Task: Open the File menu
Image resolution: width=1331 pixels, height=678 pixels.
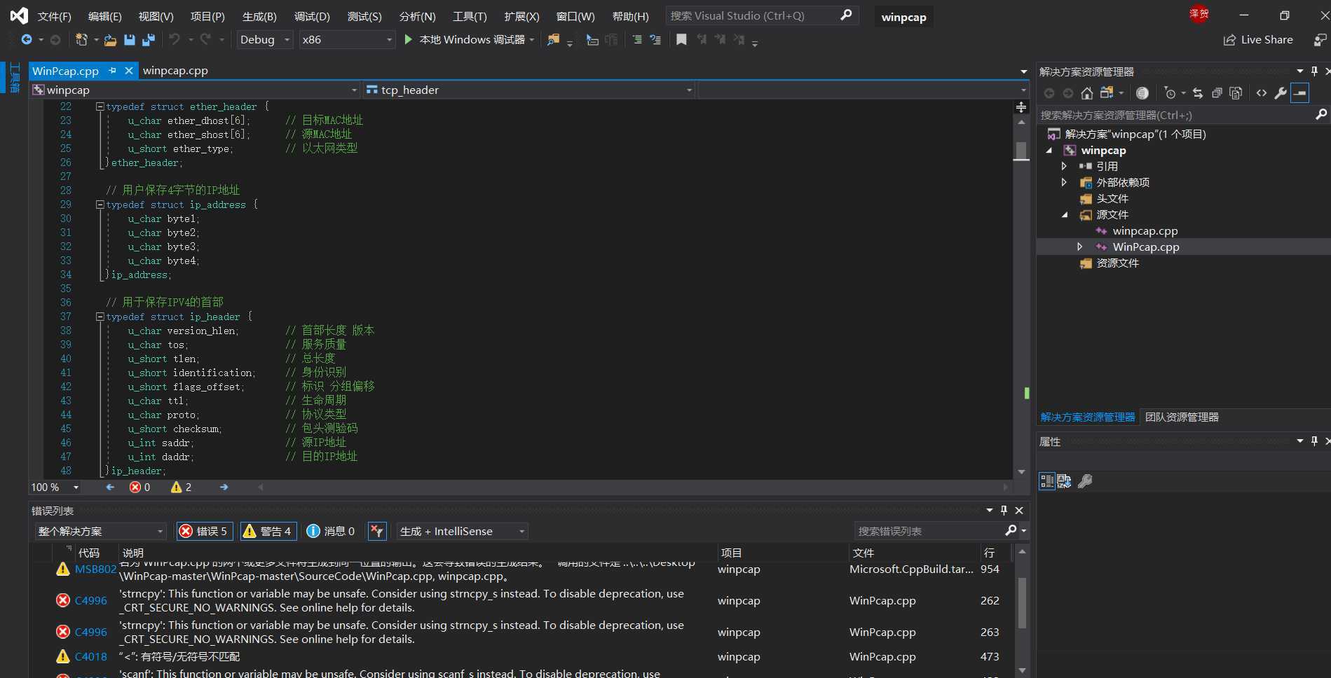Action: pyautogui.click(x=54, y=16)
